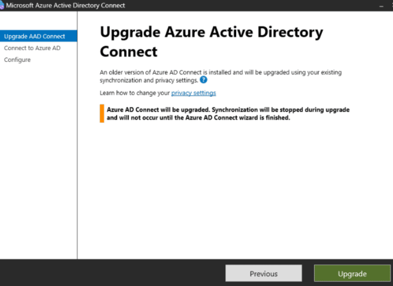Click the divider line beside the sidebar
Image resolution: width=393 pixels, height=286 pixels.
78,135
